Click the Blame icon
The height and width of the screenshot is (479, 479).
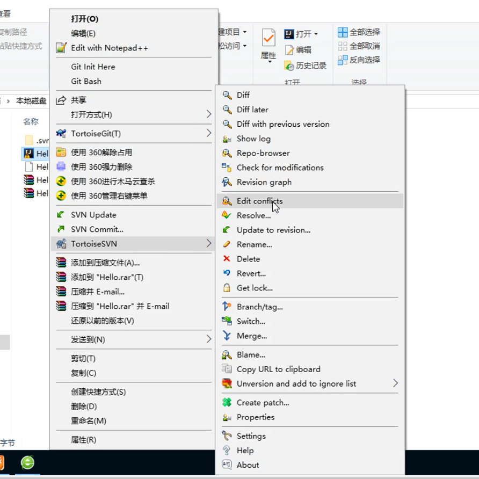[227, 354]
